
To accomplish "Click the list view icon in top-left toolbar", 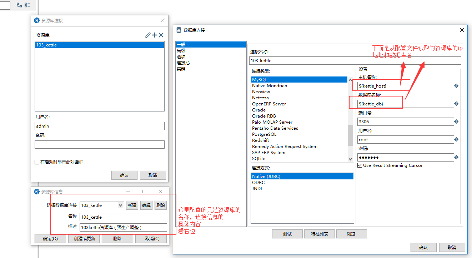I will coord(27,5).
